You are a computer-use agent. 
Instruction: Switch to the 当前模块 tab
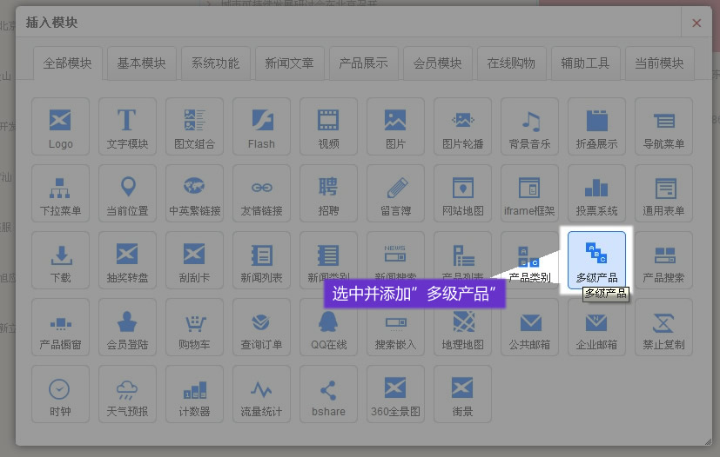point(659,63)
